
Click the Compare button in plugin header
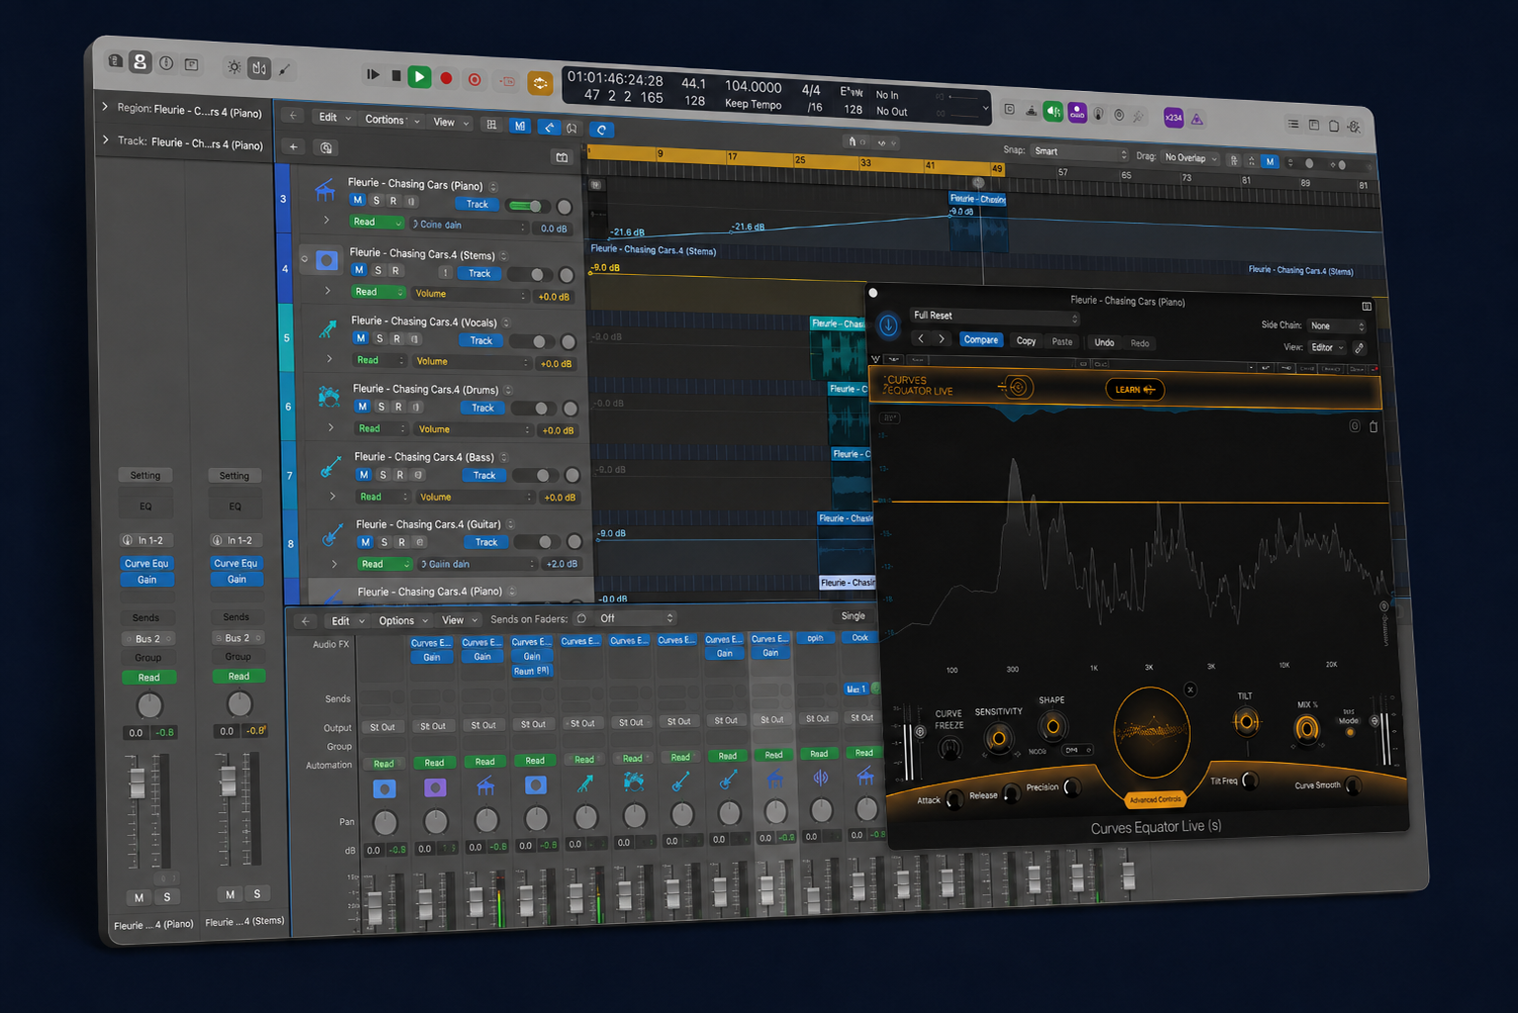click(981, 340)
